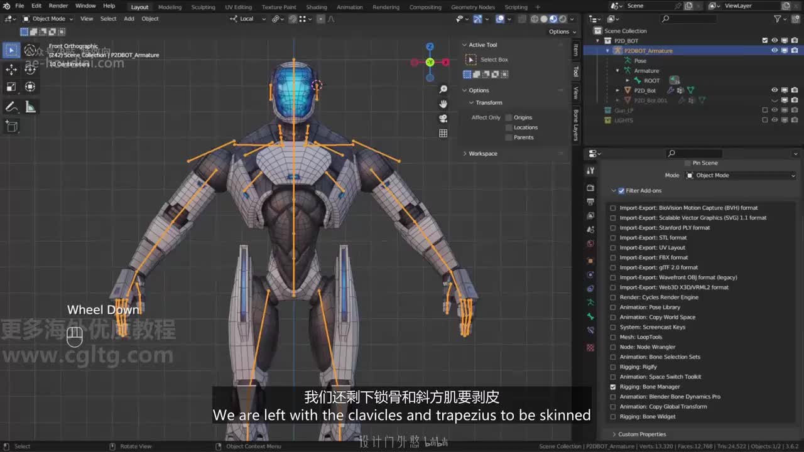
Task: Click the blue Z axis gizmo
Action: (430, 46)
